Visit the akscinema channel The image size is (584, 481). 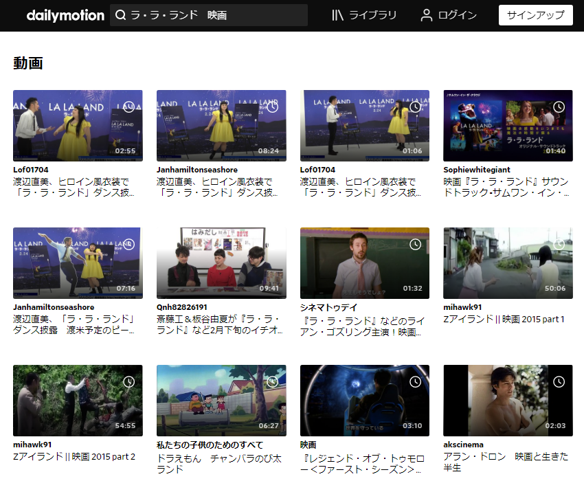tap(463, 445)
